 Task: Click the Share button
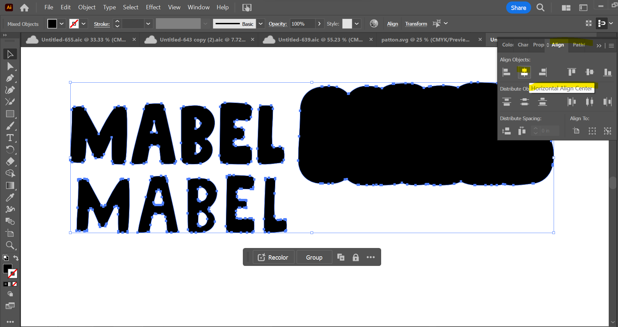(x=518, y=8)
